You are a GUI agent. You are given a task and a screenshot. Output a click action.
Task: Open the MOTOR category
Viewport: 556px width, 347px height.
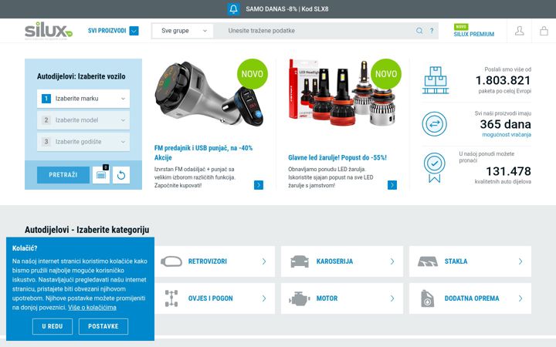(327, 298)
